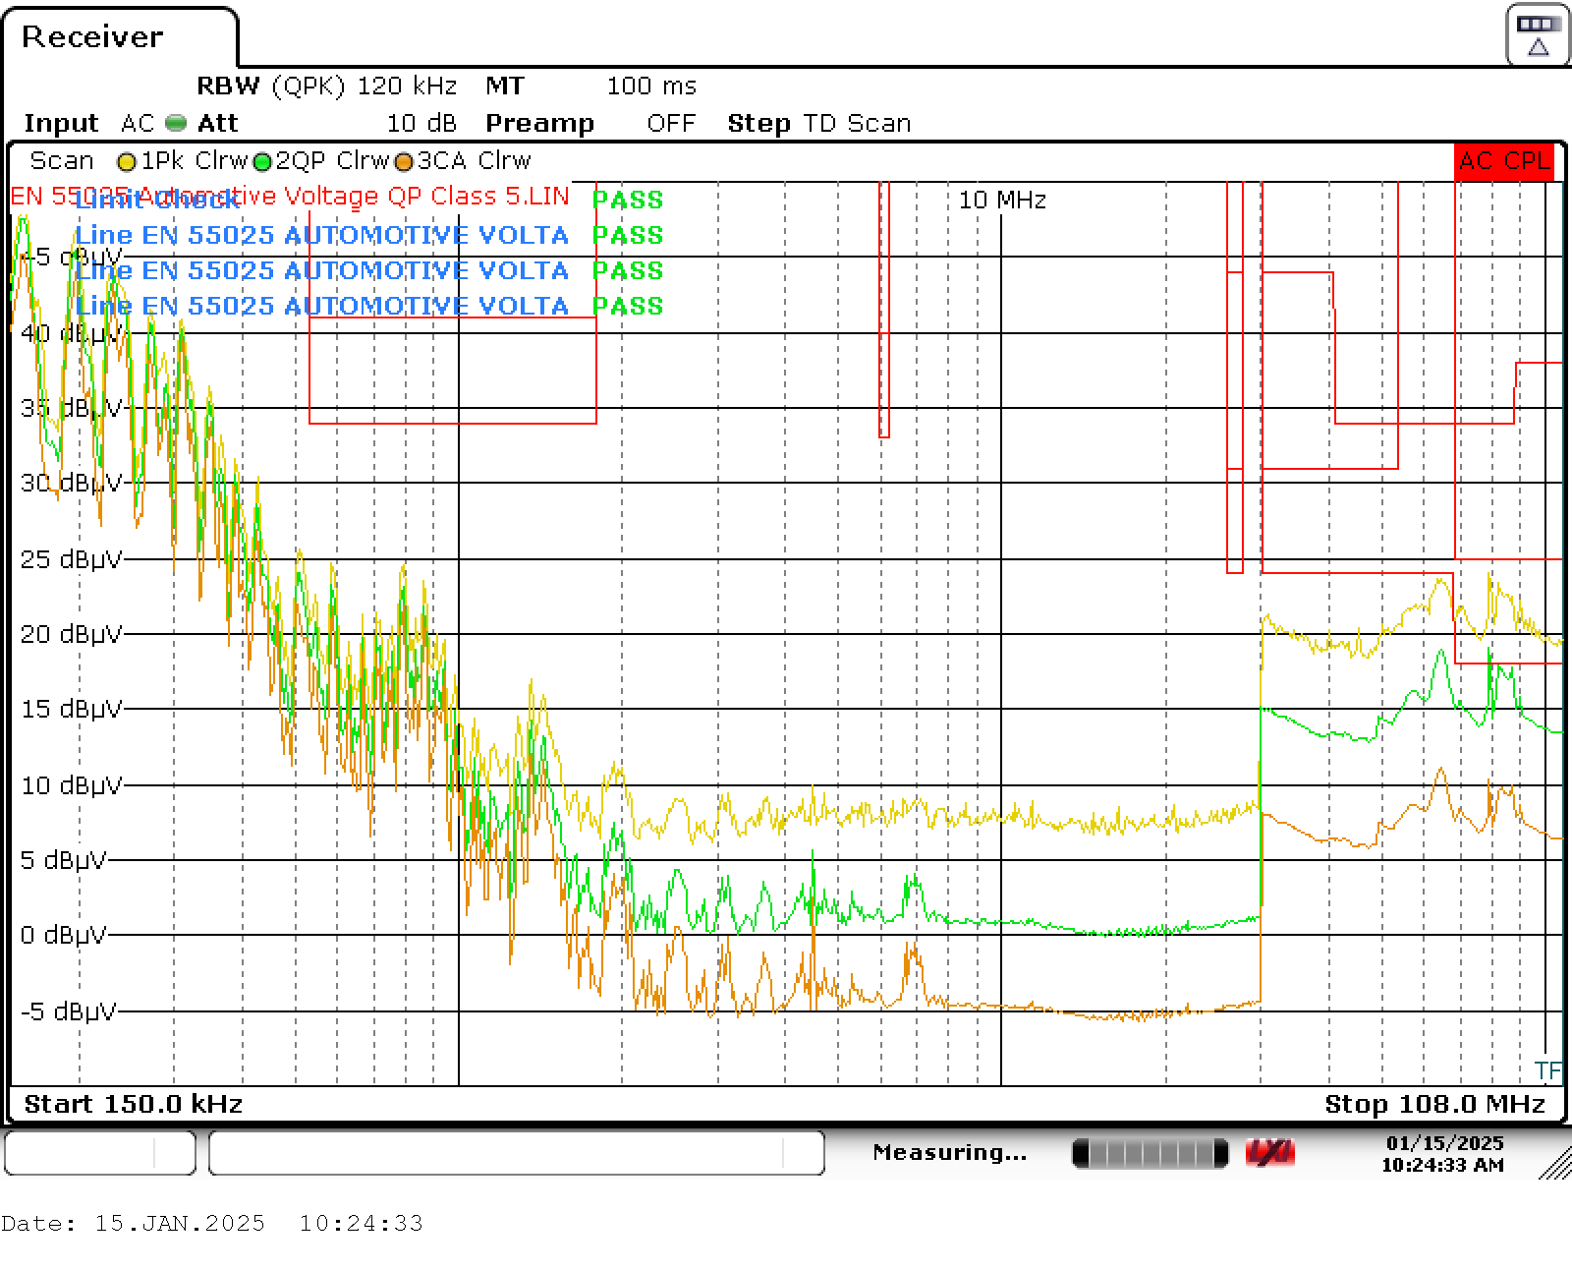Switch to the Receiver tab

coord(92,37)
